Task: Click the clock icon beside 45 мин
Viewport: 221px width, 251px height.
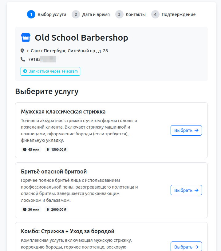Action: (x=25, y=149)
